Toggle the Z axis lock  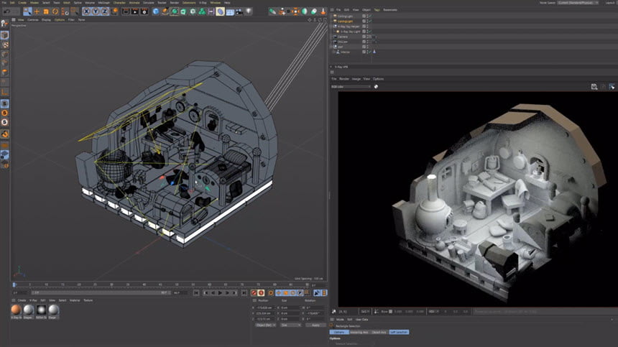pos(104,11)
